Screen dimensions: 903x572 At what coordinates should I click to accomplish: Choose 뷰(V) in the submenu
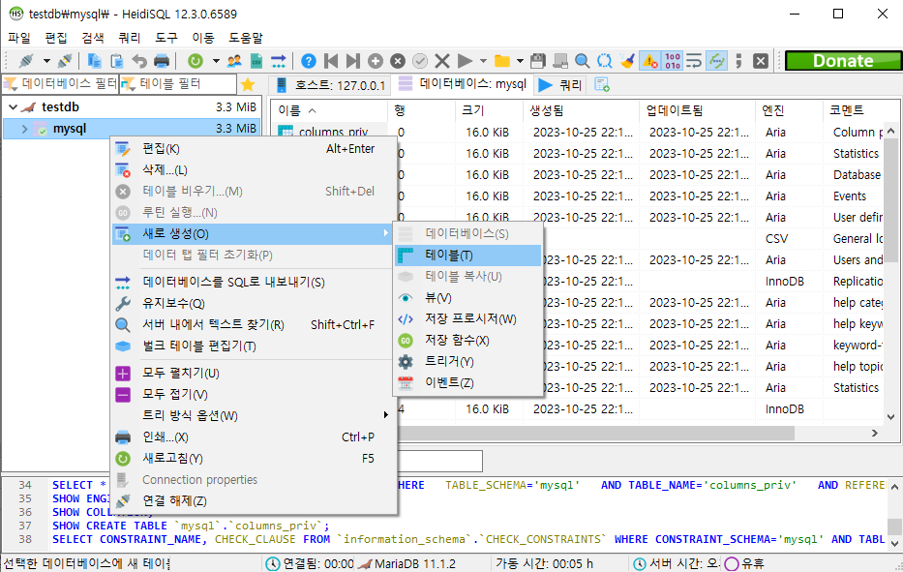[467, 298]
